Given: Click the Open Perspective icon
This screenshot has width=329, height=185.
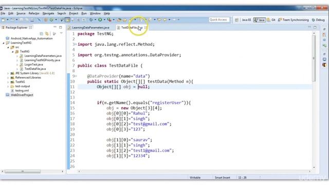Looking at the screenshot, I should (236, 20).
